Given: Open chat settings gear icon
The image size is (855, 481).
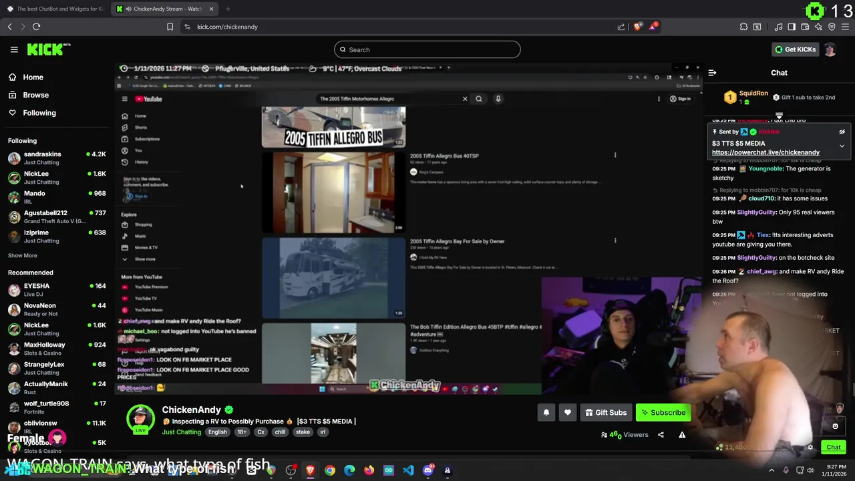Looking at the screenshot, I should pyautogui.click(x=810, y=448).
